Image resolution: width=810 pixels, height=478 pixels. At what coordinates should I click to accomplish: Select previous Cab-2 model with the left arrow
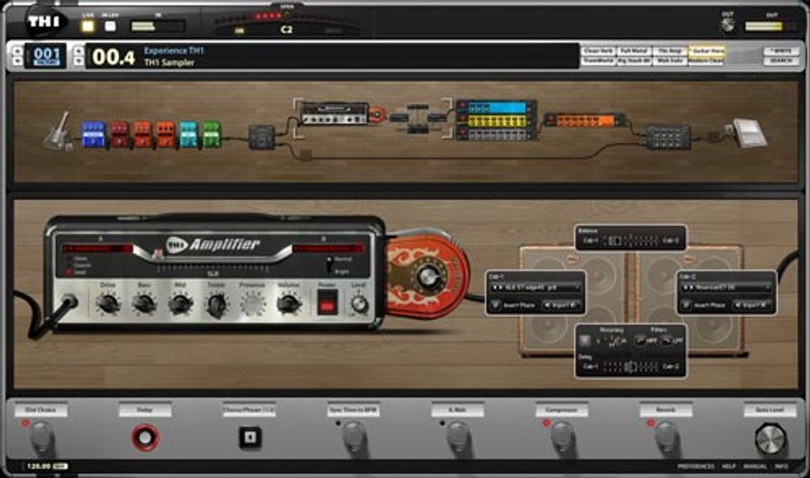(x=685, y=288)
